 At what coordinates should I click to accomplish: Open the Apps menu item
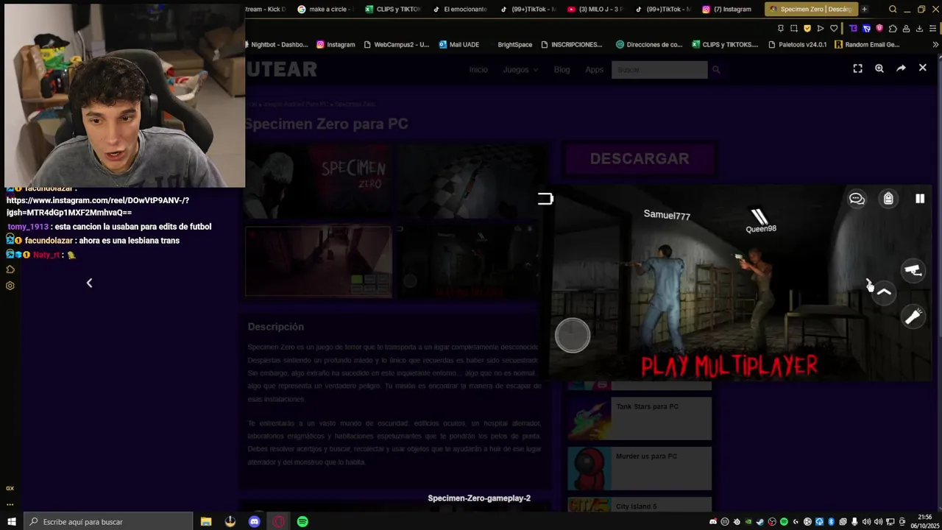(x=594, y=69)
